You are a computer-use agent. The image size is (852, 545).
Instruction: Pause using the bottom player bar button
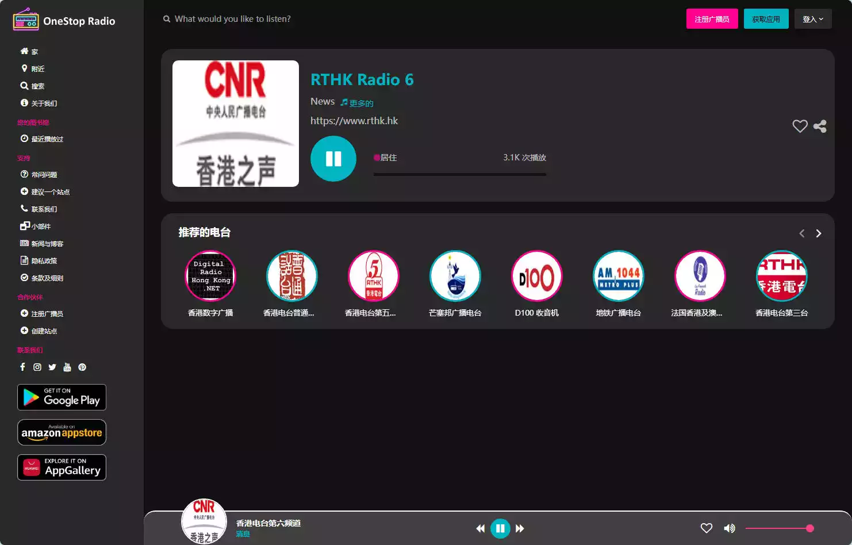(500, 528)
